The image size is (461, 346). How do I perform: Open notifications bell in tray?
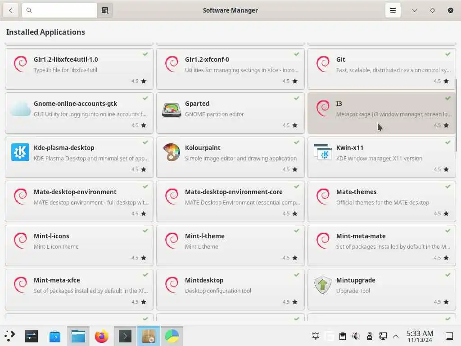click(x=316, y=336)
